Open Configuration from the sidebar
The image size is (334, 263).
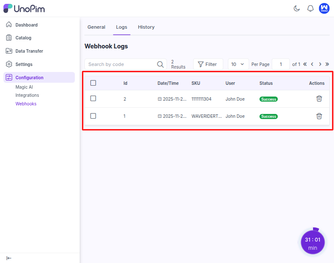point(39,78)
